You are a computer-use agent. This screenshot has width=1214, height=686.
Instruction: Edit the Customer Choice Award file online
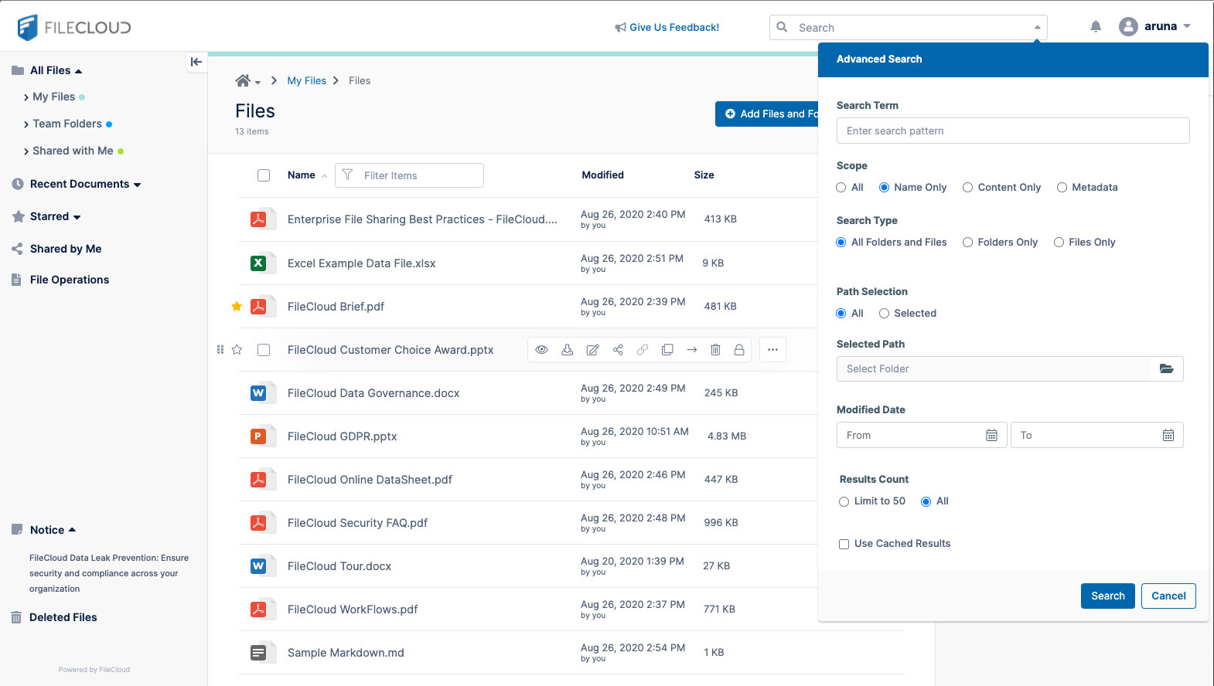click(592, 350)
